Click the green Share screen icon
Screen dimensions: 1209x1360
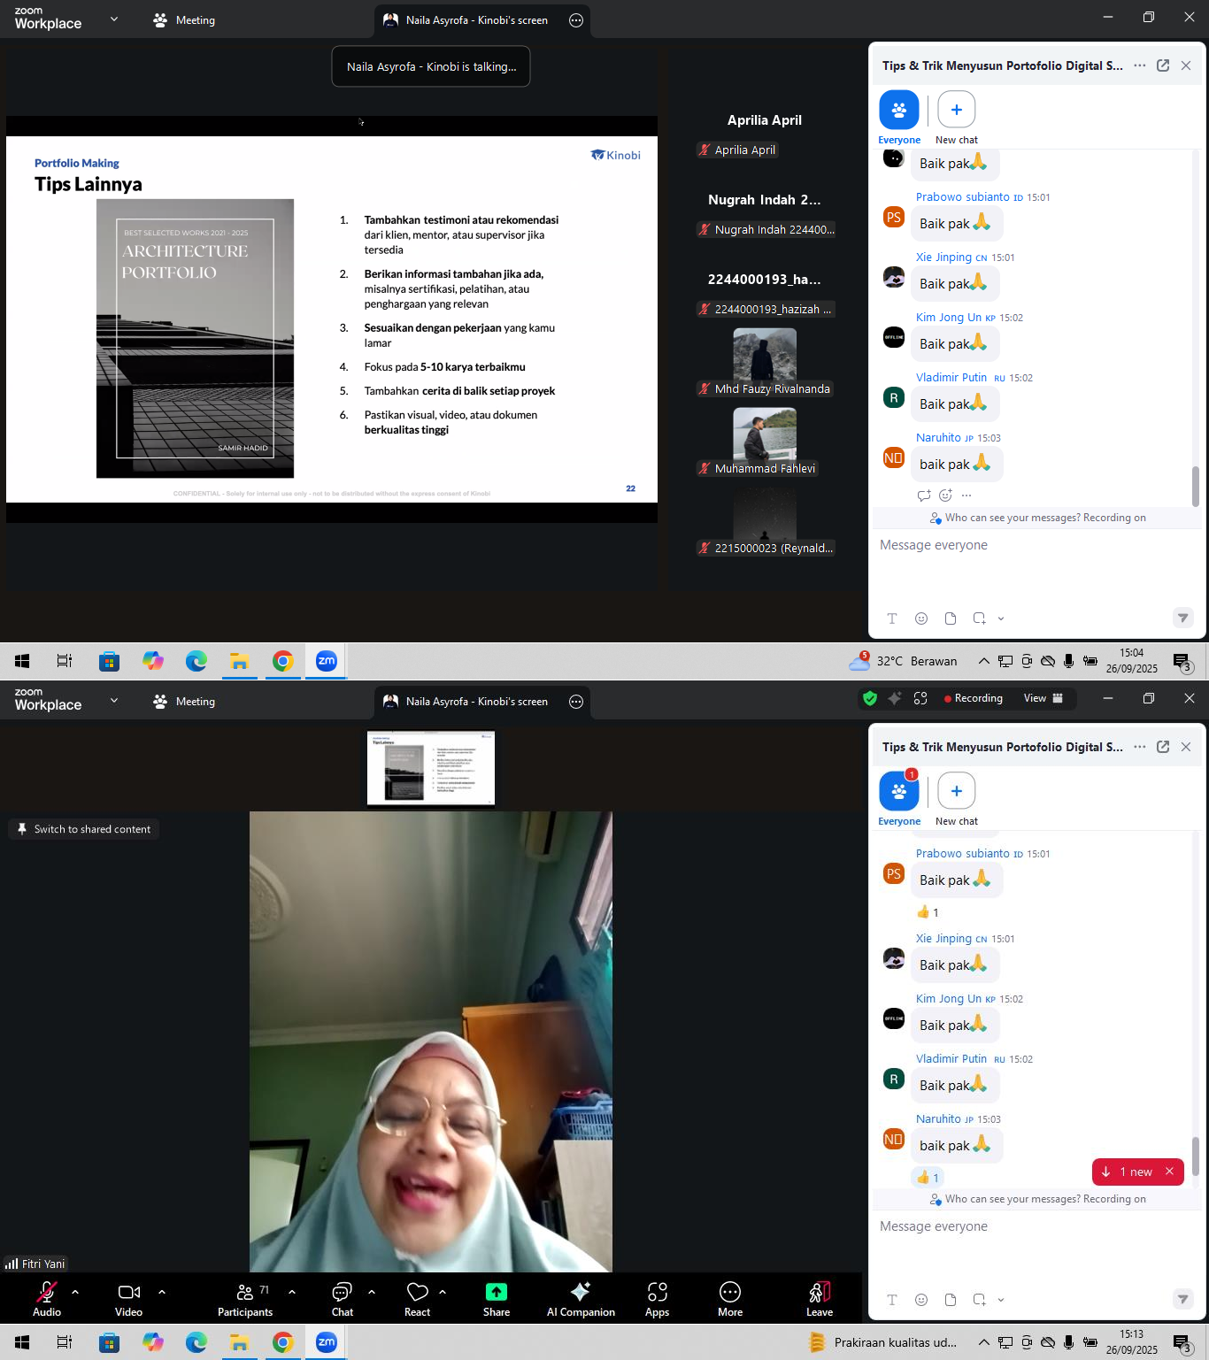tap(496, 1298)
